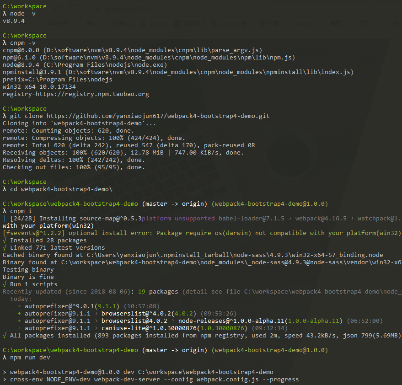Click 'Cloning into webpack4-bootstrap4-demo' line
Image resolution: width=402 pixels, height=385 pixels.
(x=79, y=123)
